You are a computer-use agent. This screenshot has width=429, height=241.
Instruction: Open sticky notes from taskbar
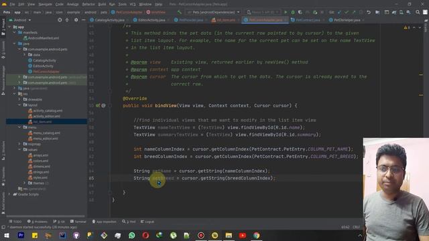coord(35,235)
